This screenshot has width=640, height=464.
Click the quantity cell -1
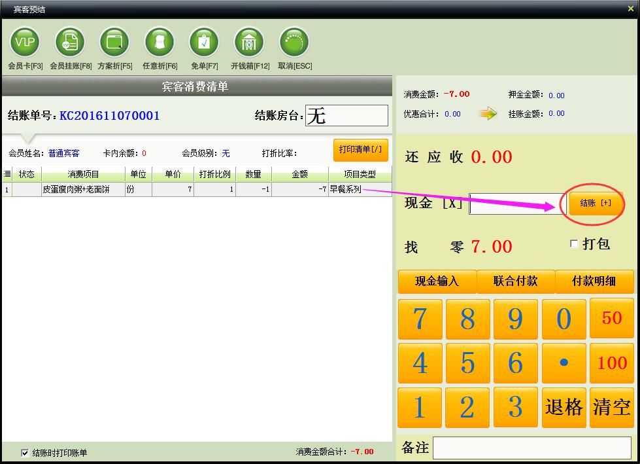254,190
